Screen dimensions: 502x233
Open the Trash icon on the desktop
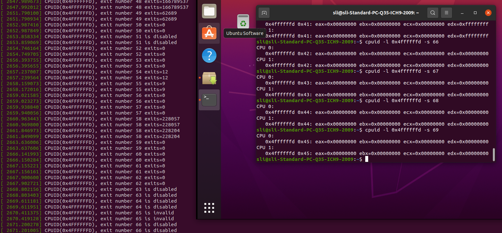[243, 22]
